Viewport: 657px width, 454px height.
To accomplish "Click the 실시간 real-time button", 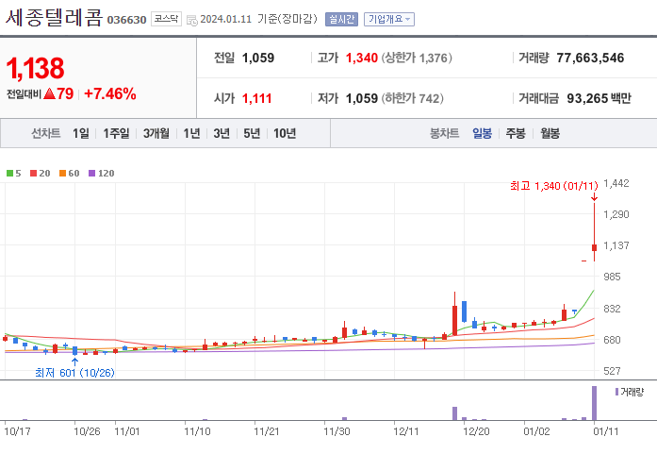I will point(341,19).
